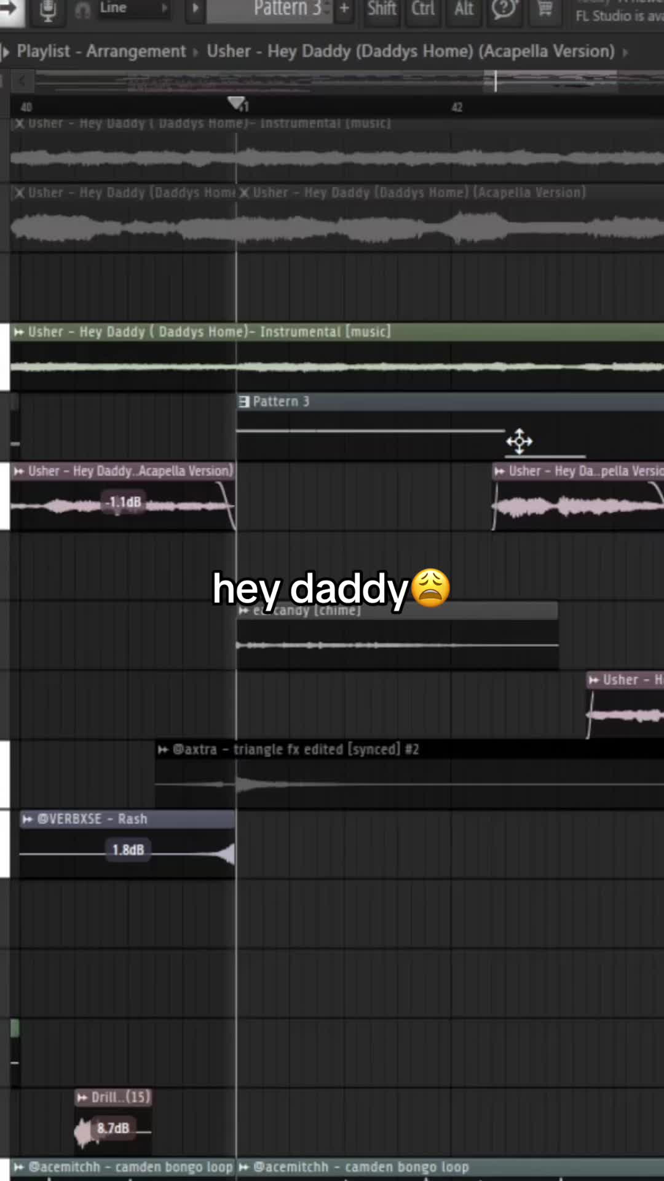Select Usher Hey Daddy Acapella breadcrumb
The width and height of the screenshot is (664, 1181).
pos(410,52)
